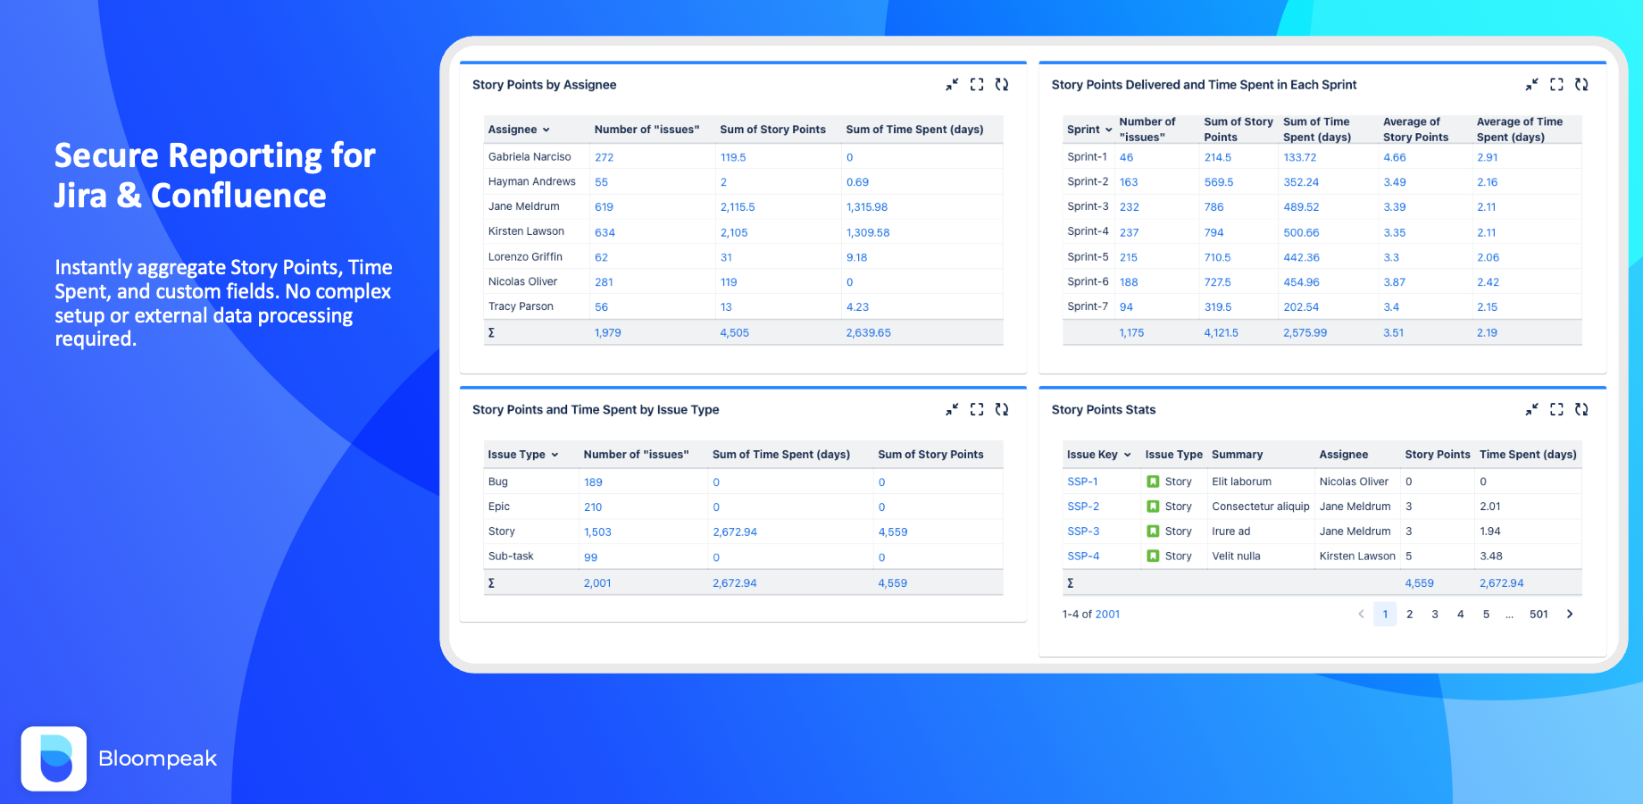Click the next page arrow
The width and height of the screenshot is (1643, 804).
point(1570,614)
